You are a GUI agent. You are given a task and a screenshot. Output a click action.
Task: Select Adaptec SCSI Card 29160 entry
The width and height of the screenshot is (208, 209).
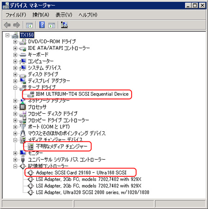(x=81, y=173)
